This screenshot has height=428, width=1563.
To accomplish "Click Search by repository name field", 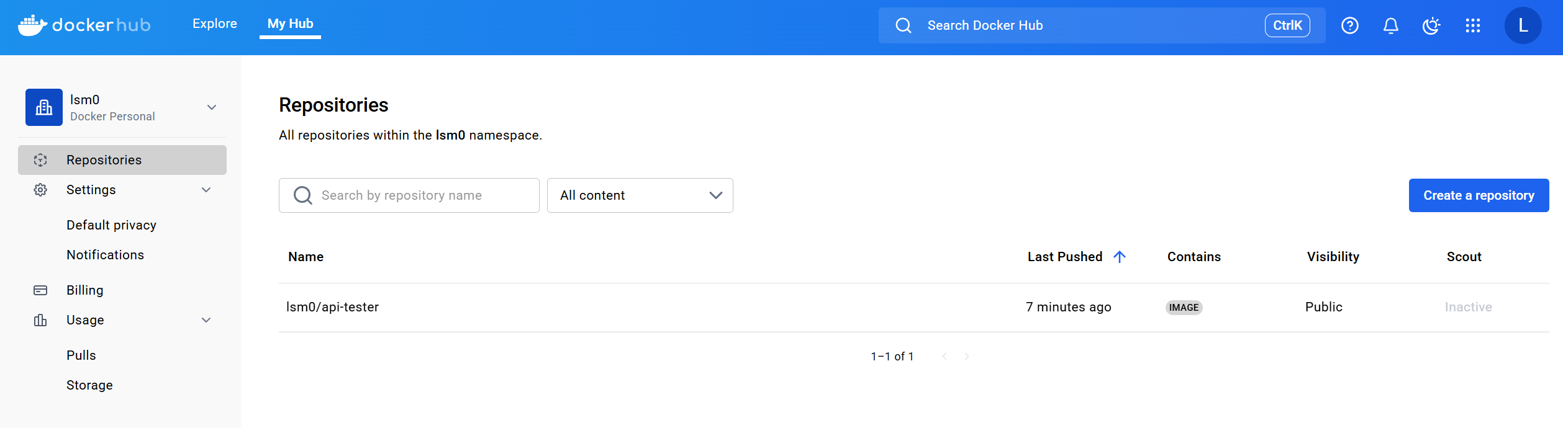I will click(409, 195).
